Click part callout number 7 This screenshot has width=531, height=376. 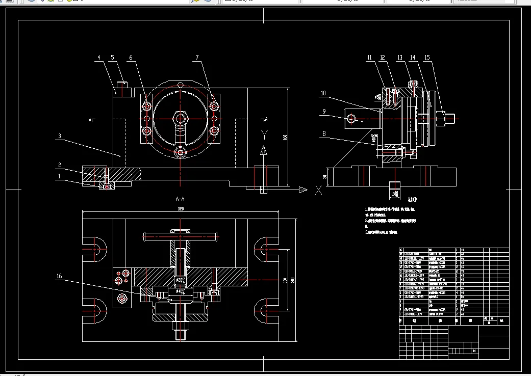[x=197, y=58]
